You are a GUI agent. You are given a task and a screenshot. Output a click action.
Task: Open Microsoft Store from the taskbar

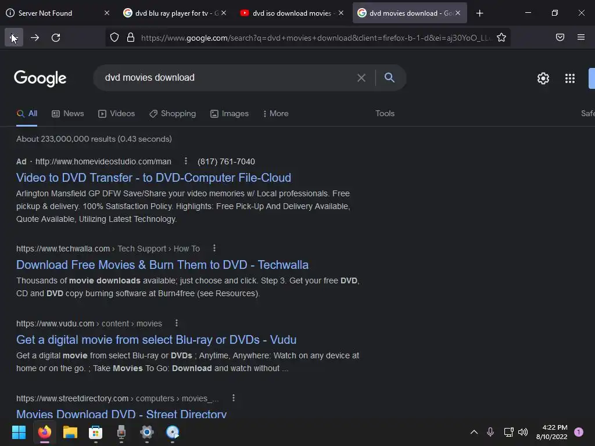pyautogui.click(x=96, y=432)
